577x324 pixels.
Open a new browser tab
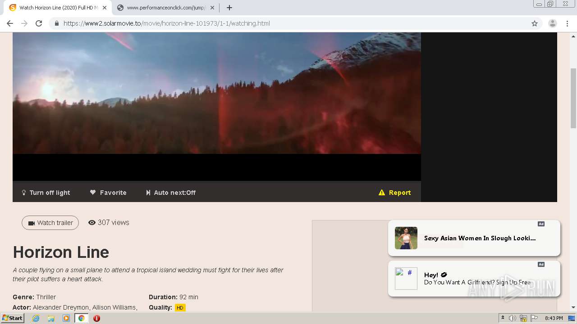coord(229,8)
